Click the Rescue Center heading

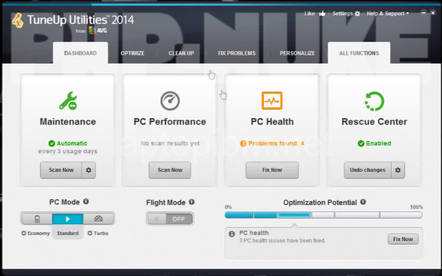point(374,122)
